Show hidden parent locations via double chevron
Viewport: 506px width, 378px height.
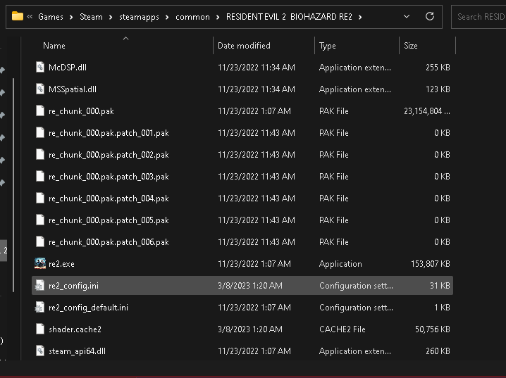pos(30,17)
